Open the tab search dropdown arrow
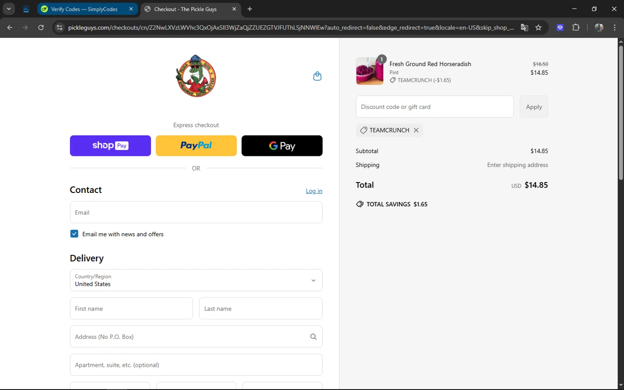The height and width of the screenshot is (390, 624). pyautogui.click(x=9, y=9)
